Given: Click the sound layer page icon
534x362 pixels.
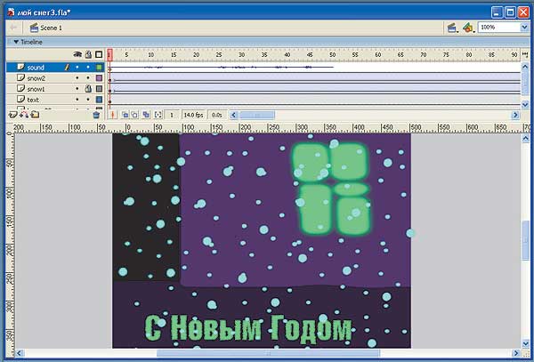Looking at the screenshot, I should coord(21,67).
